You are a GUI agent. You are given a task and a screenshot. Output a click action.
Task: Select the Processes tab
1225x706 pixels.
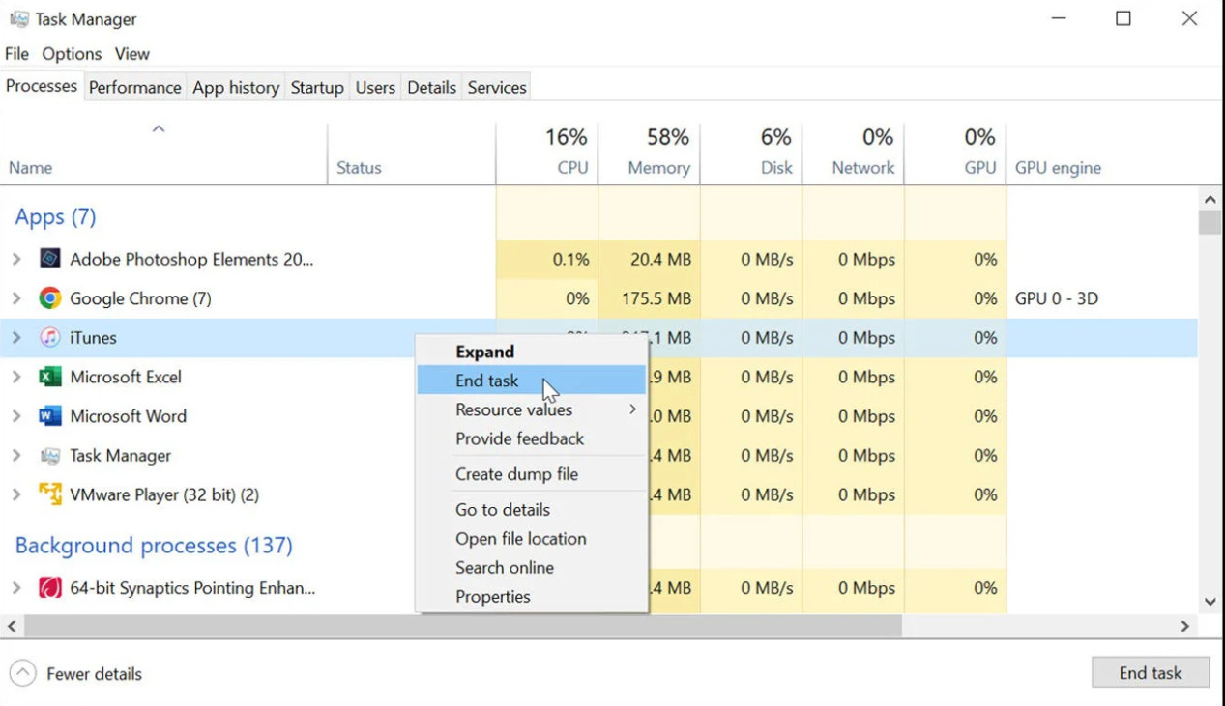click(42, 86)
